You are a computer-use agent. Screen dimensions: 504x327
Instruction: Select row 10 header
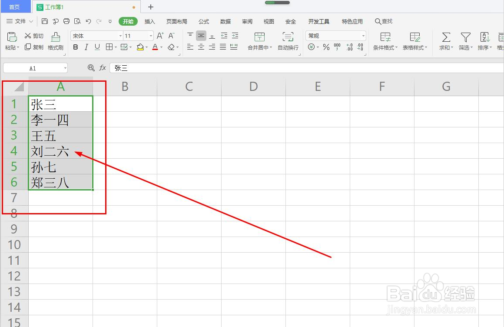tap(14, 245)
